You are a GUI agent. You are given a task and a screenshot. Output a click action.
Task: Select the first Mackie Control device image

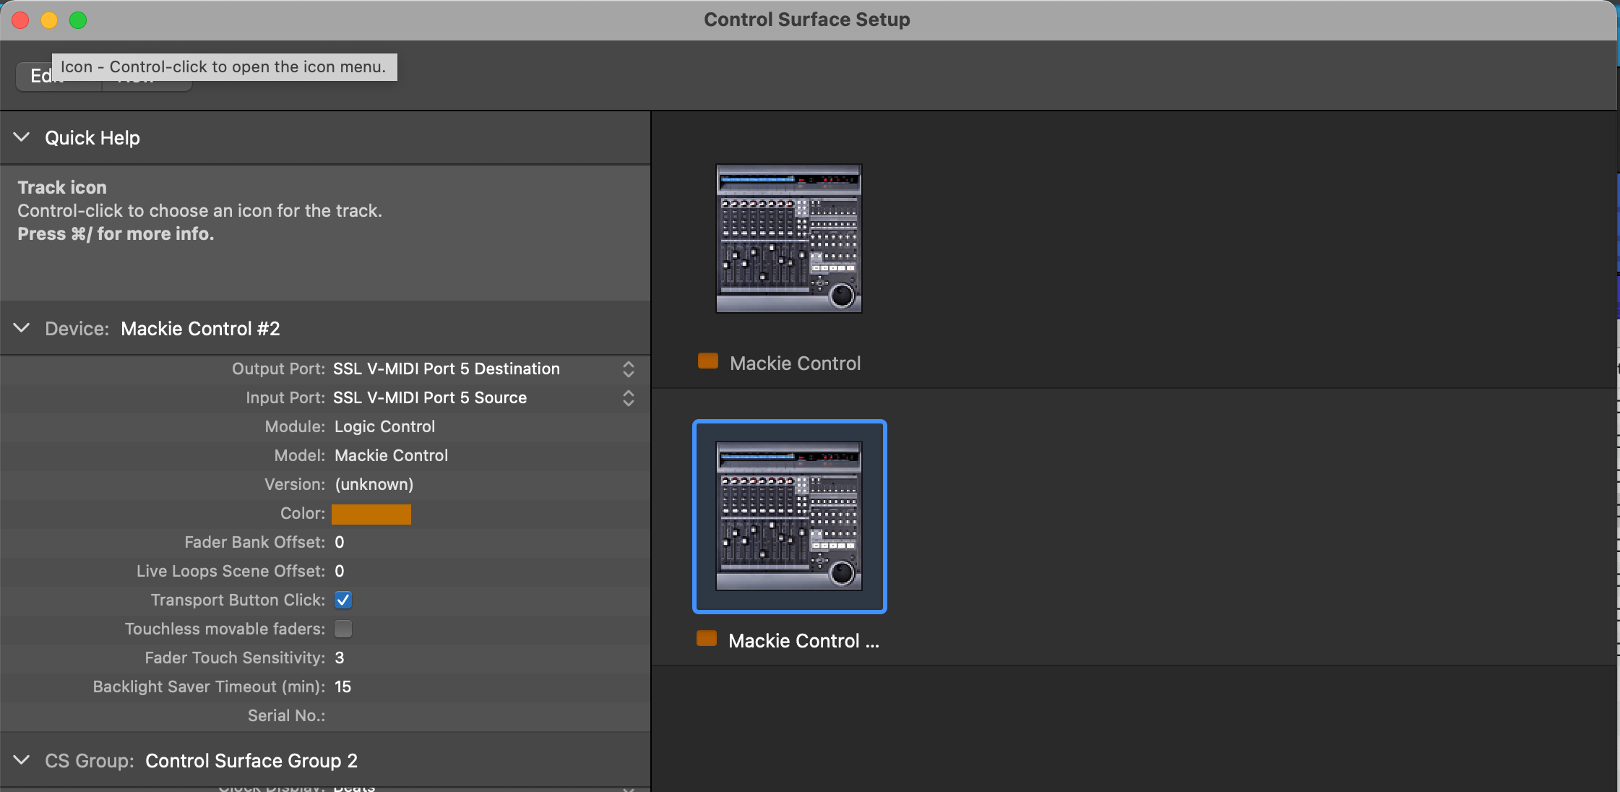[789, 238]
